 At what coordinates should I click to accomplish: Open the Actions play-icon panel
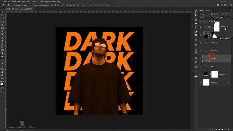point(196,15)
